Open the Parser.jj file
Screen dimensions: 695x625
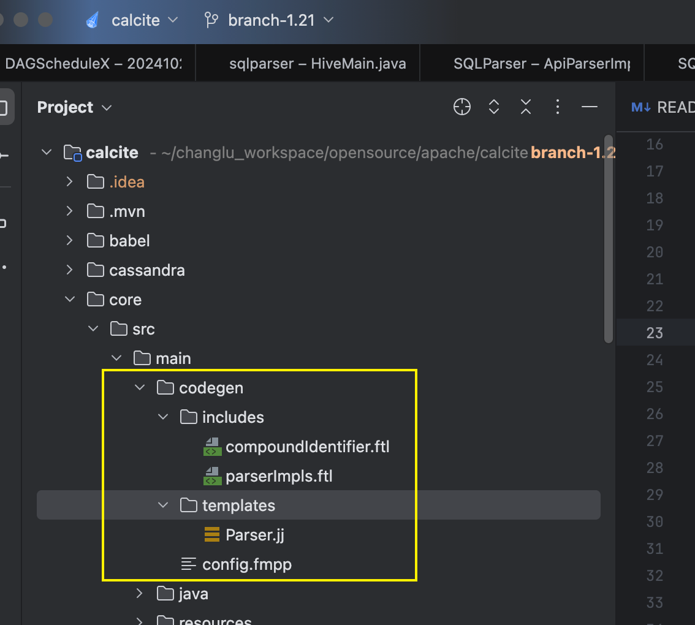tap(255, 535)
